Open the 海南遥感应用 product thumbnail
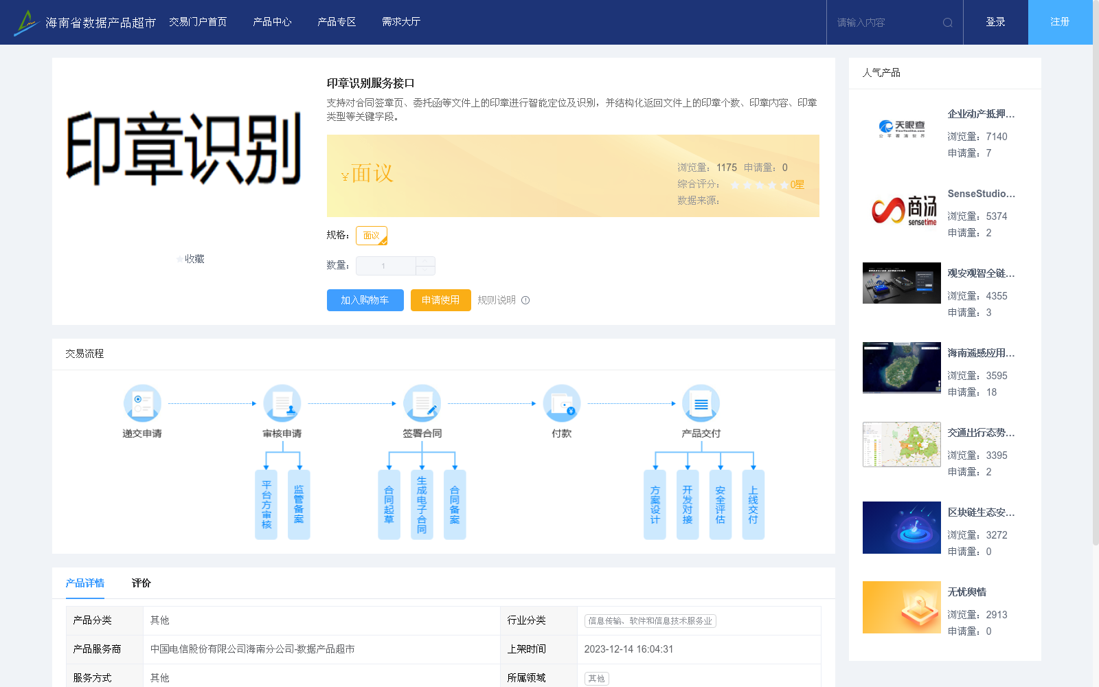The image size is (1099, 687). click(x=902, y=368)
